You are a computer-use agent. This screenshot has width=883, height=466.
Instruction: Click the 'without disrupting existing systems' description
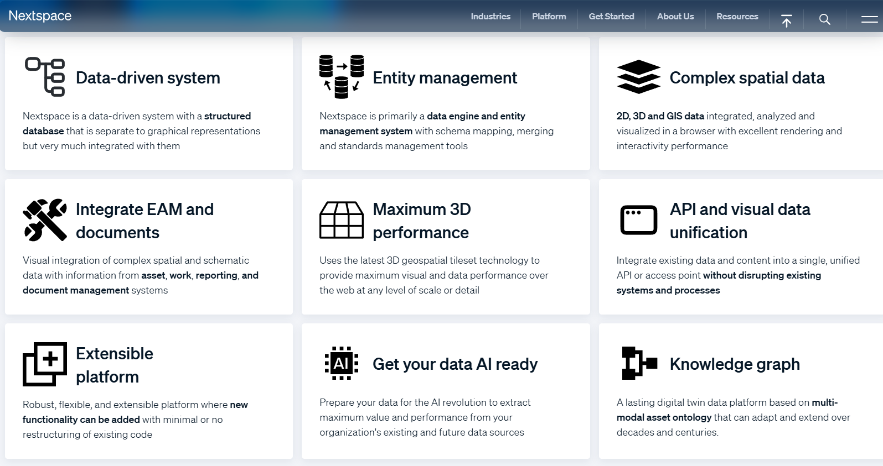[739, 275]
